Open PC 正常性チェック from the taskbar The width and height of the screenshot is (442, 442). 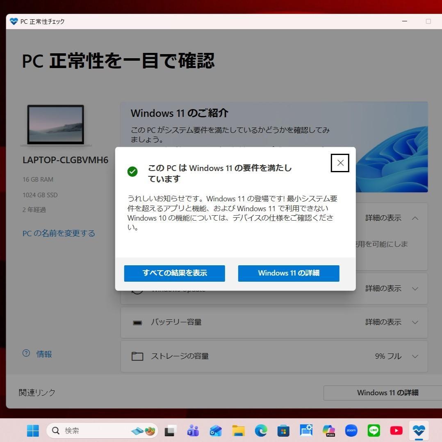(x=419, y=431)
